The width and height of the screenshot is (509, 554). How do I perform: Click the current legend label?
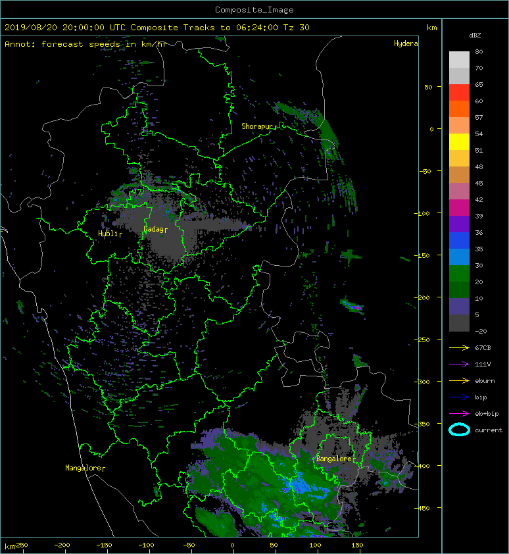(489, 430)
